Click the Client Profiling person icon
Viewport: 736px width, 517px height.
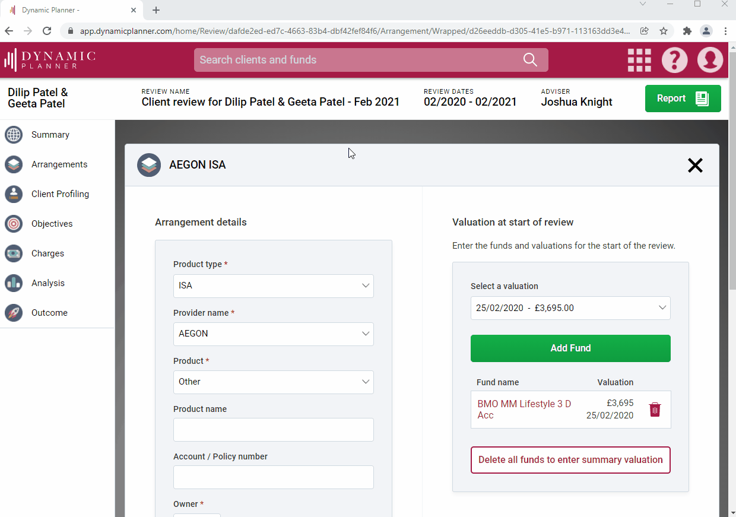[x=14, y=194]
